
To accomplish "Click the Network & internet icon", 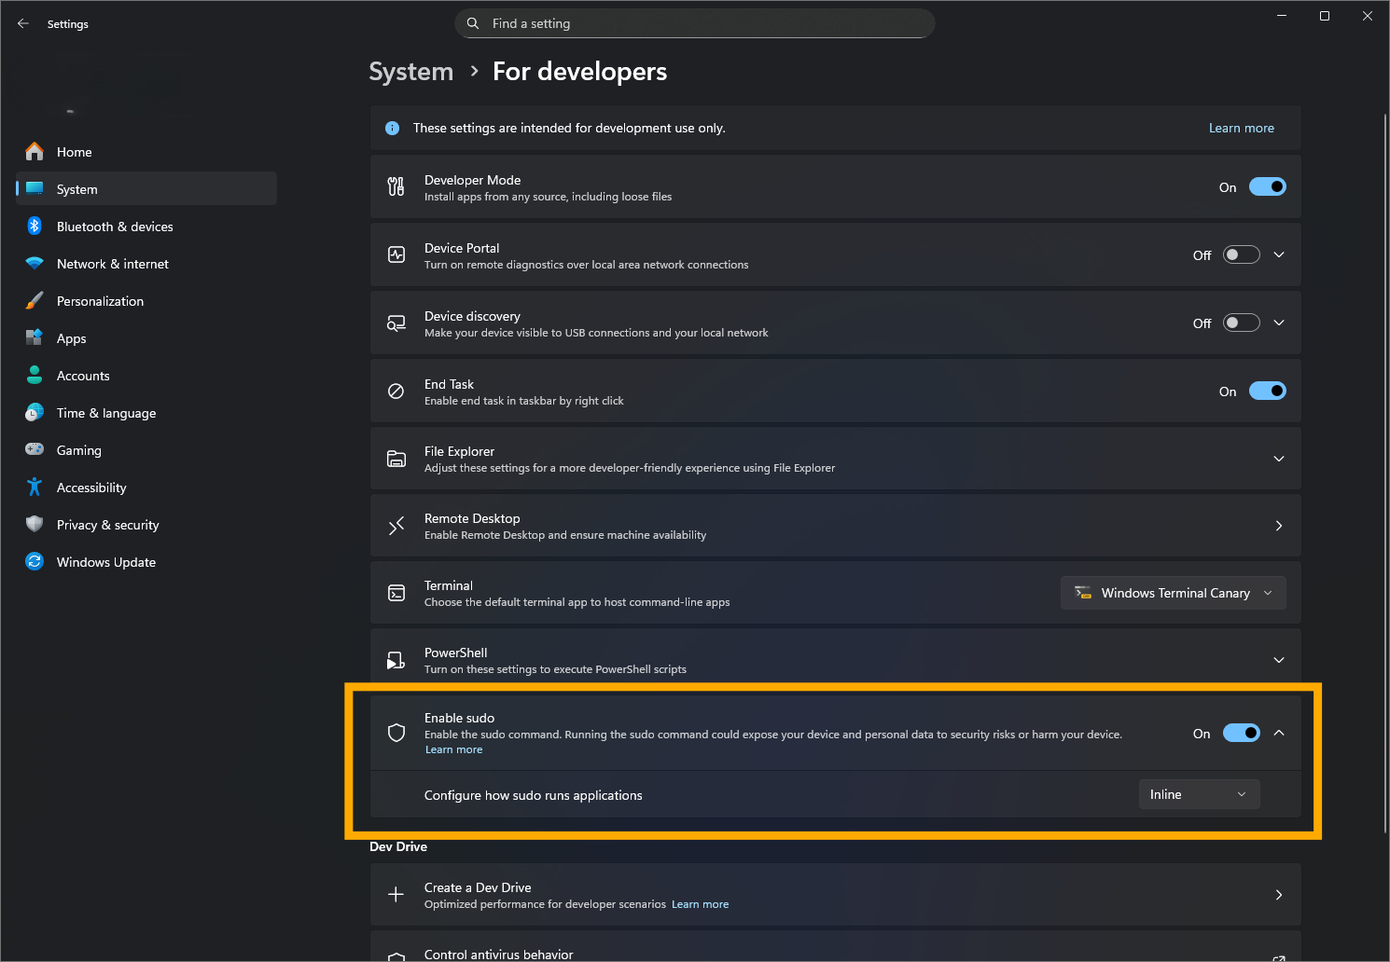I will click(x=35, y=263).
